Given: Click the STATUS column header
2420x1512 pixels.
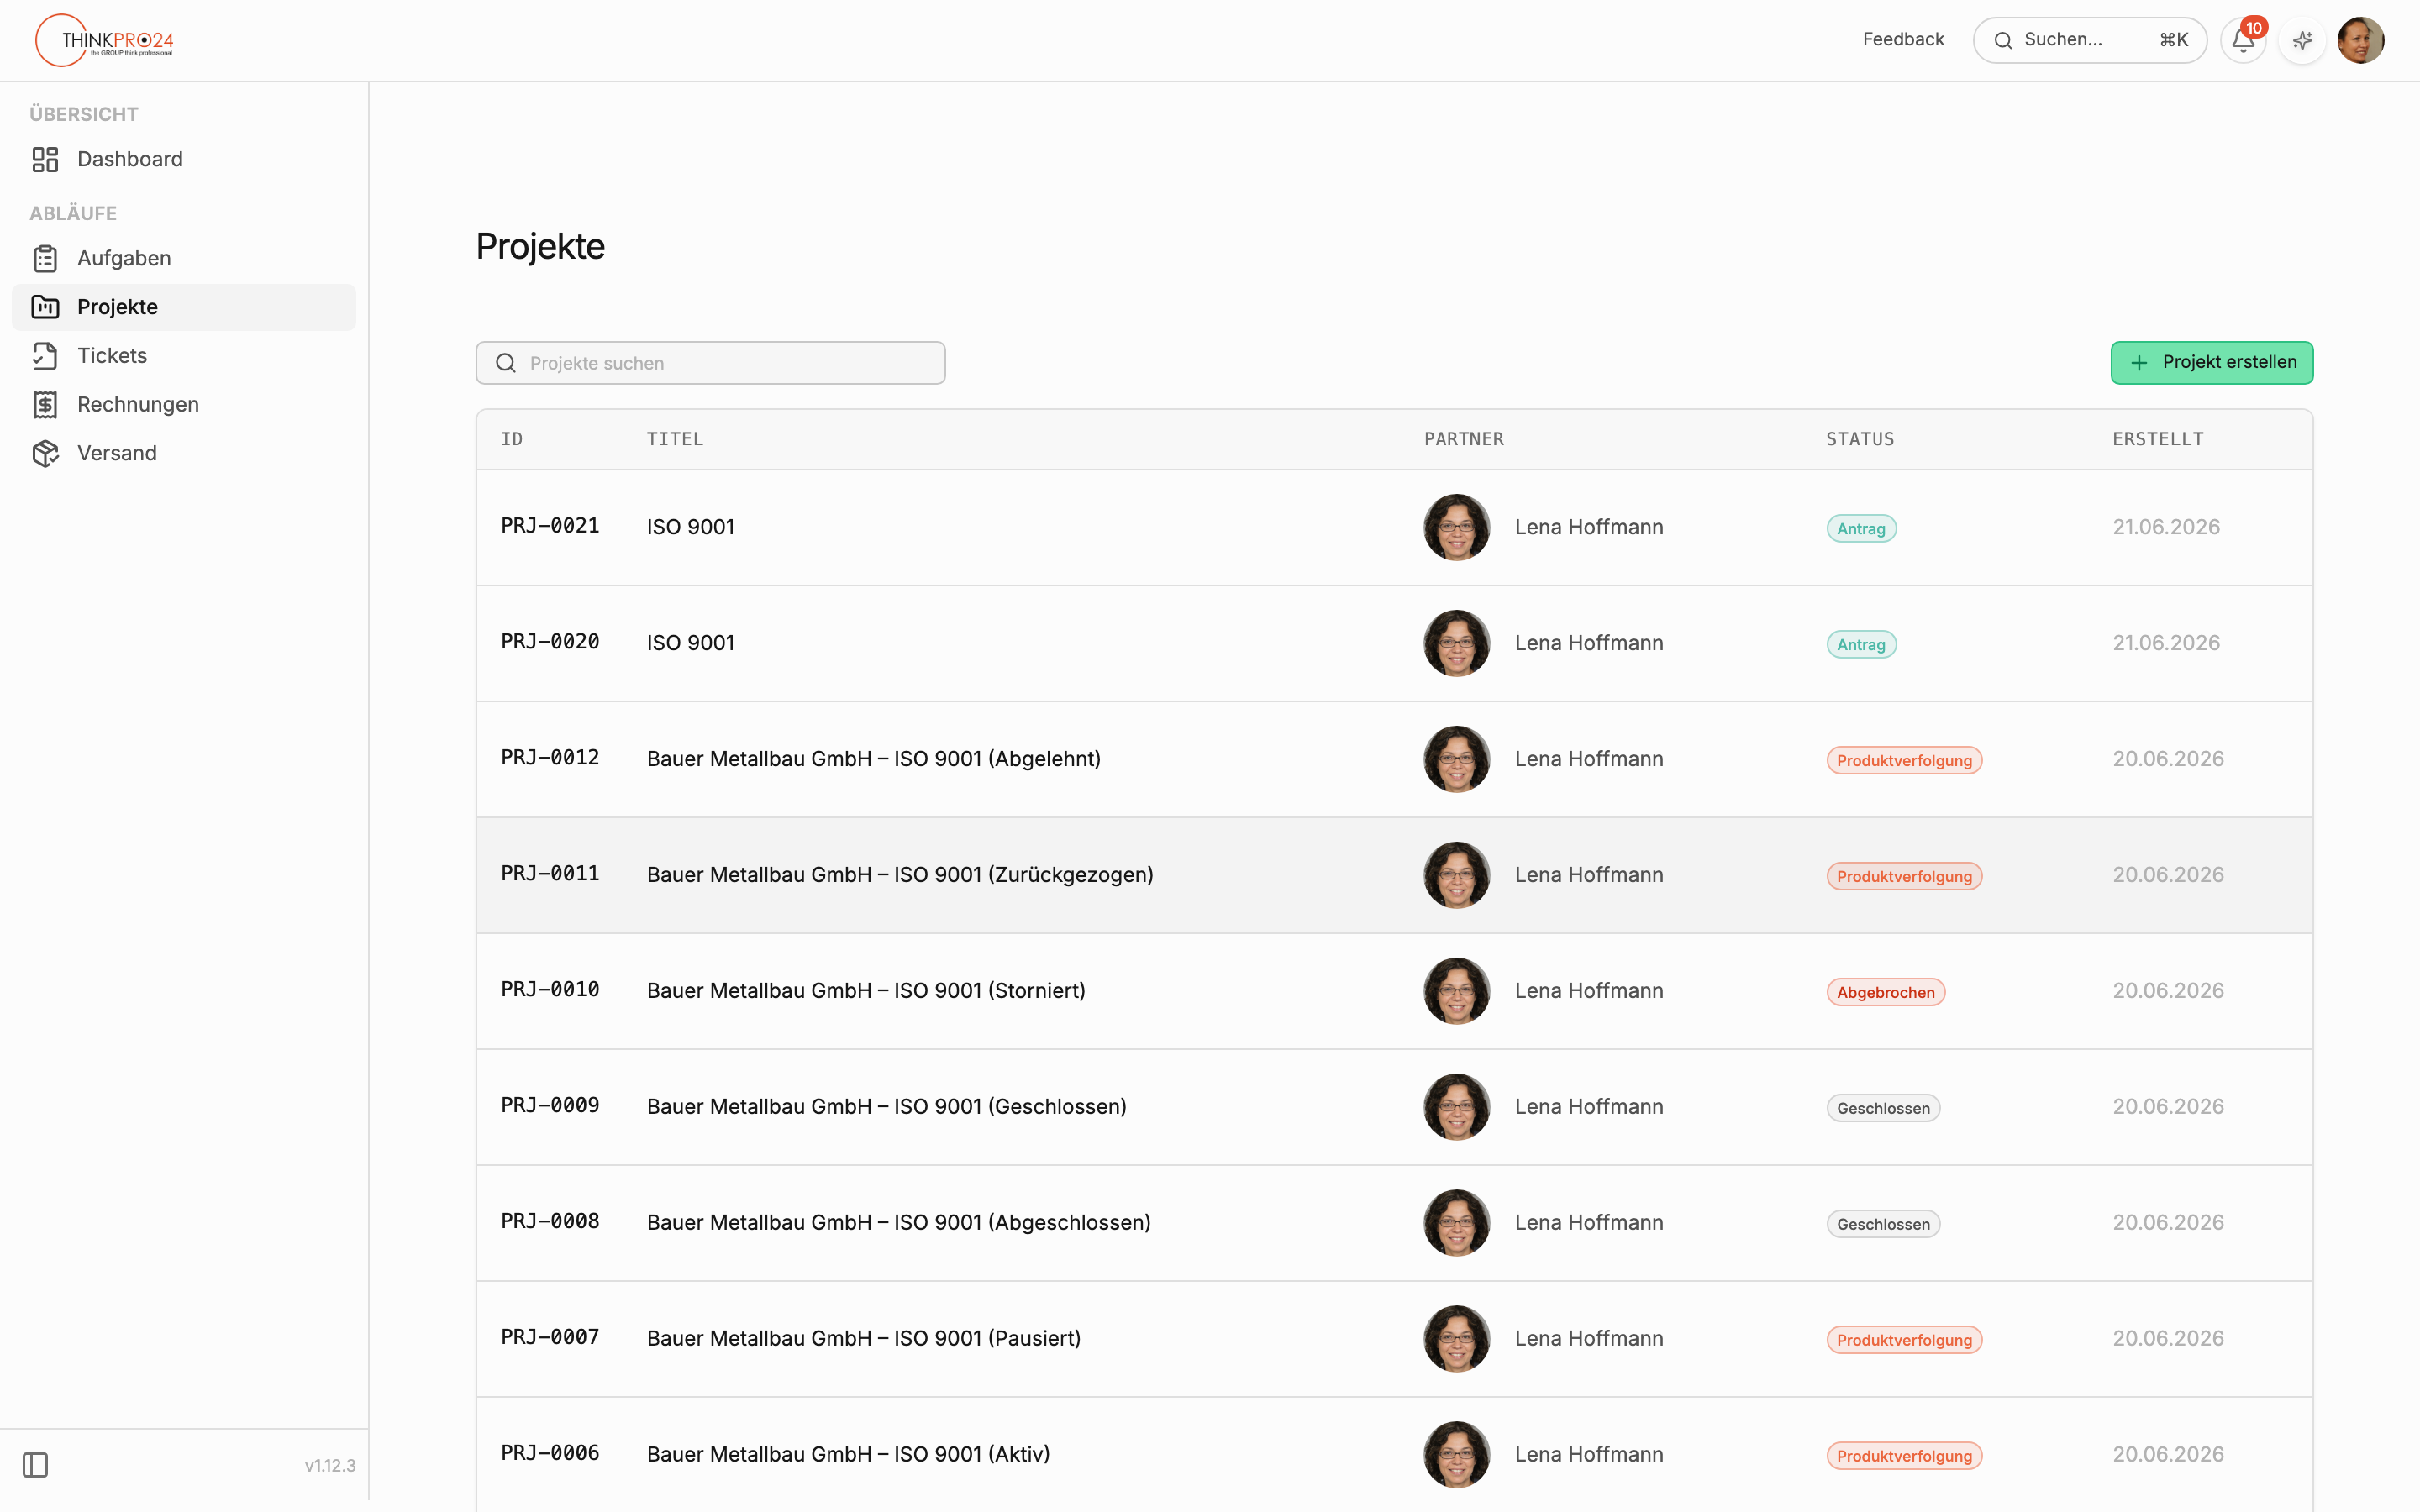Looking at the screenshot, I should point(1860,439).
